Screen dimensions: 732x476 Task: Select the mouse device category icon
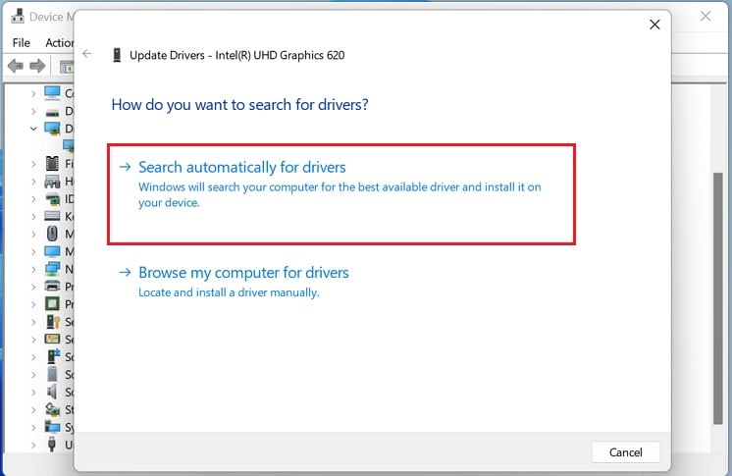[x=52, y=234]
